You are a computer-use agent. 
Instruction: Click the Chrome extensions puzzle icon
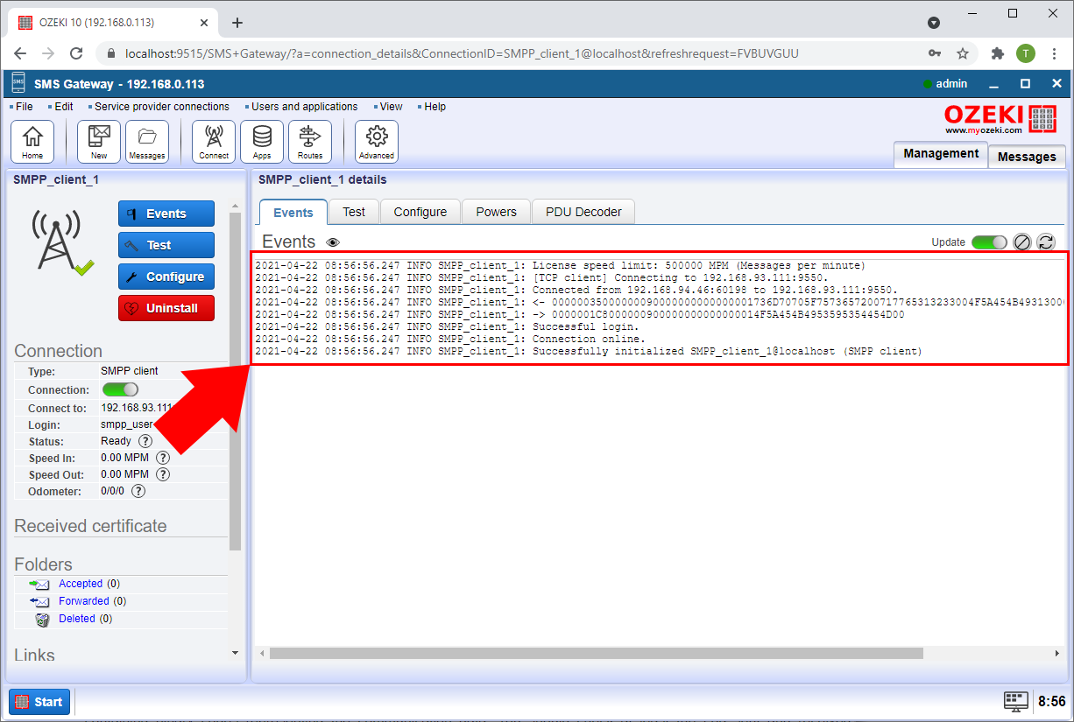tap(997, 53)
